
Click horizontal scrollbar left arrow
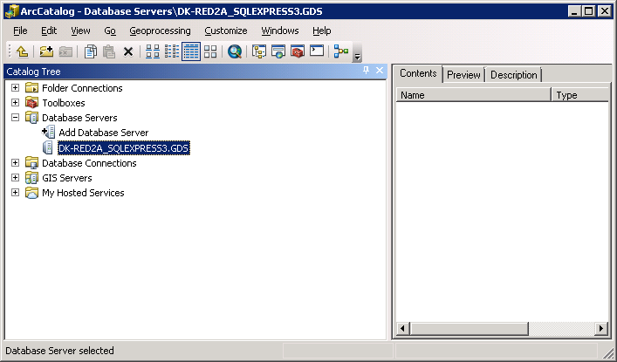(402, 328)
